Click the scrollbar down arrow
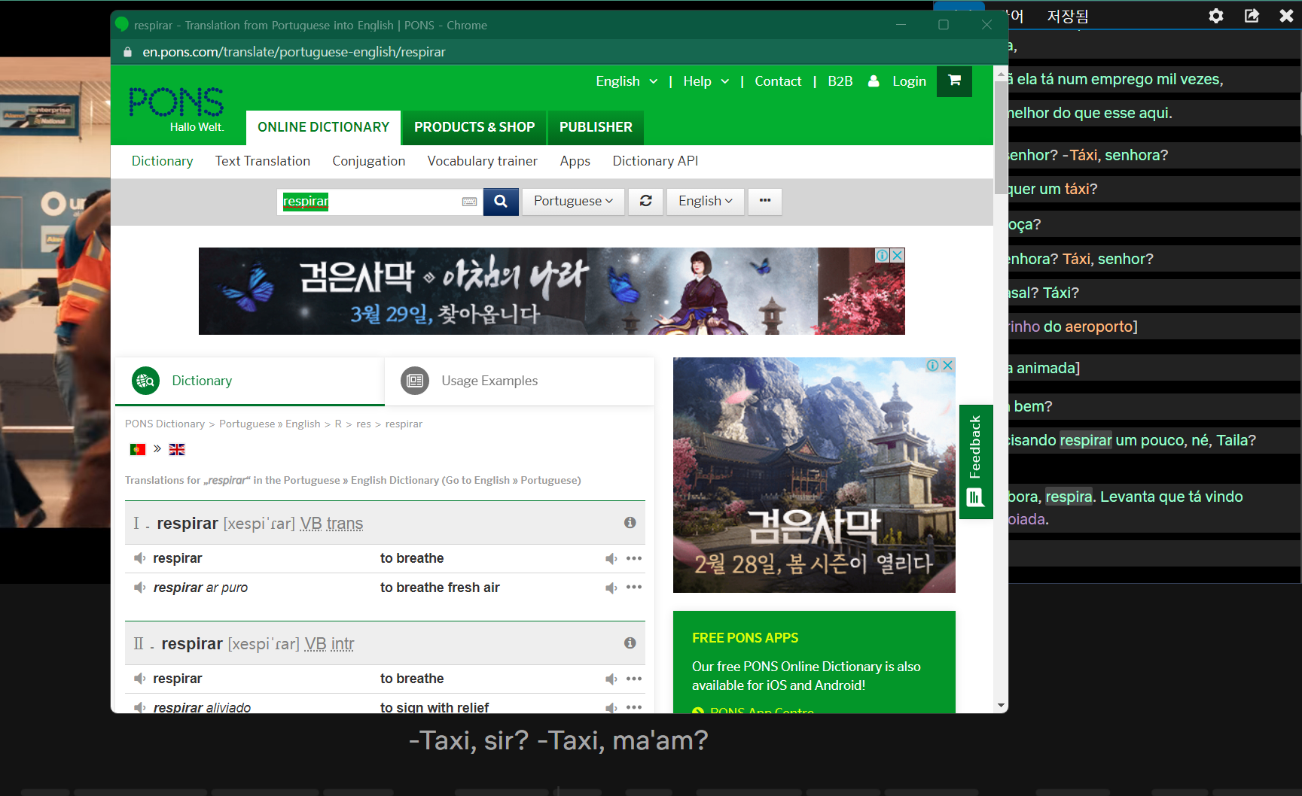Screen dimensions: 1302x796 click(x=1001, y=705)
